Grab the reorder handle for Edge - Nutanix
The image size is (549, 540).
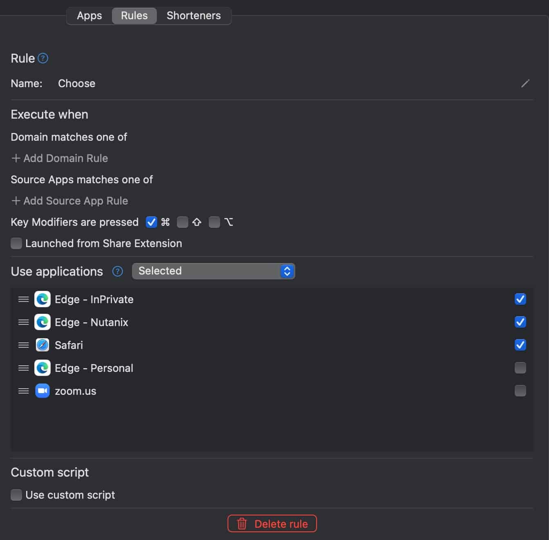pyautogui.click(x=24, y=322)
